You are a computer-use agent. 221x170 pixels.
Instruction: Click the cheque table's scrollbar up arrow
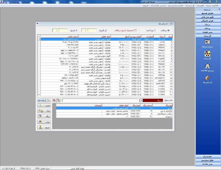tap(39, 36)
